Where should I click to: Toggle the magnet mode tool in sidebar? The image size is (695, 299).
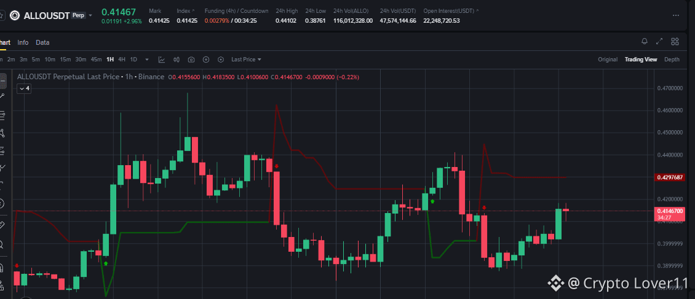[2, 268]
